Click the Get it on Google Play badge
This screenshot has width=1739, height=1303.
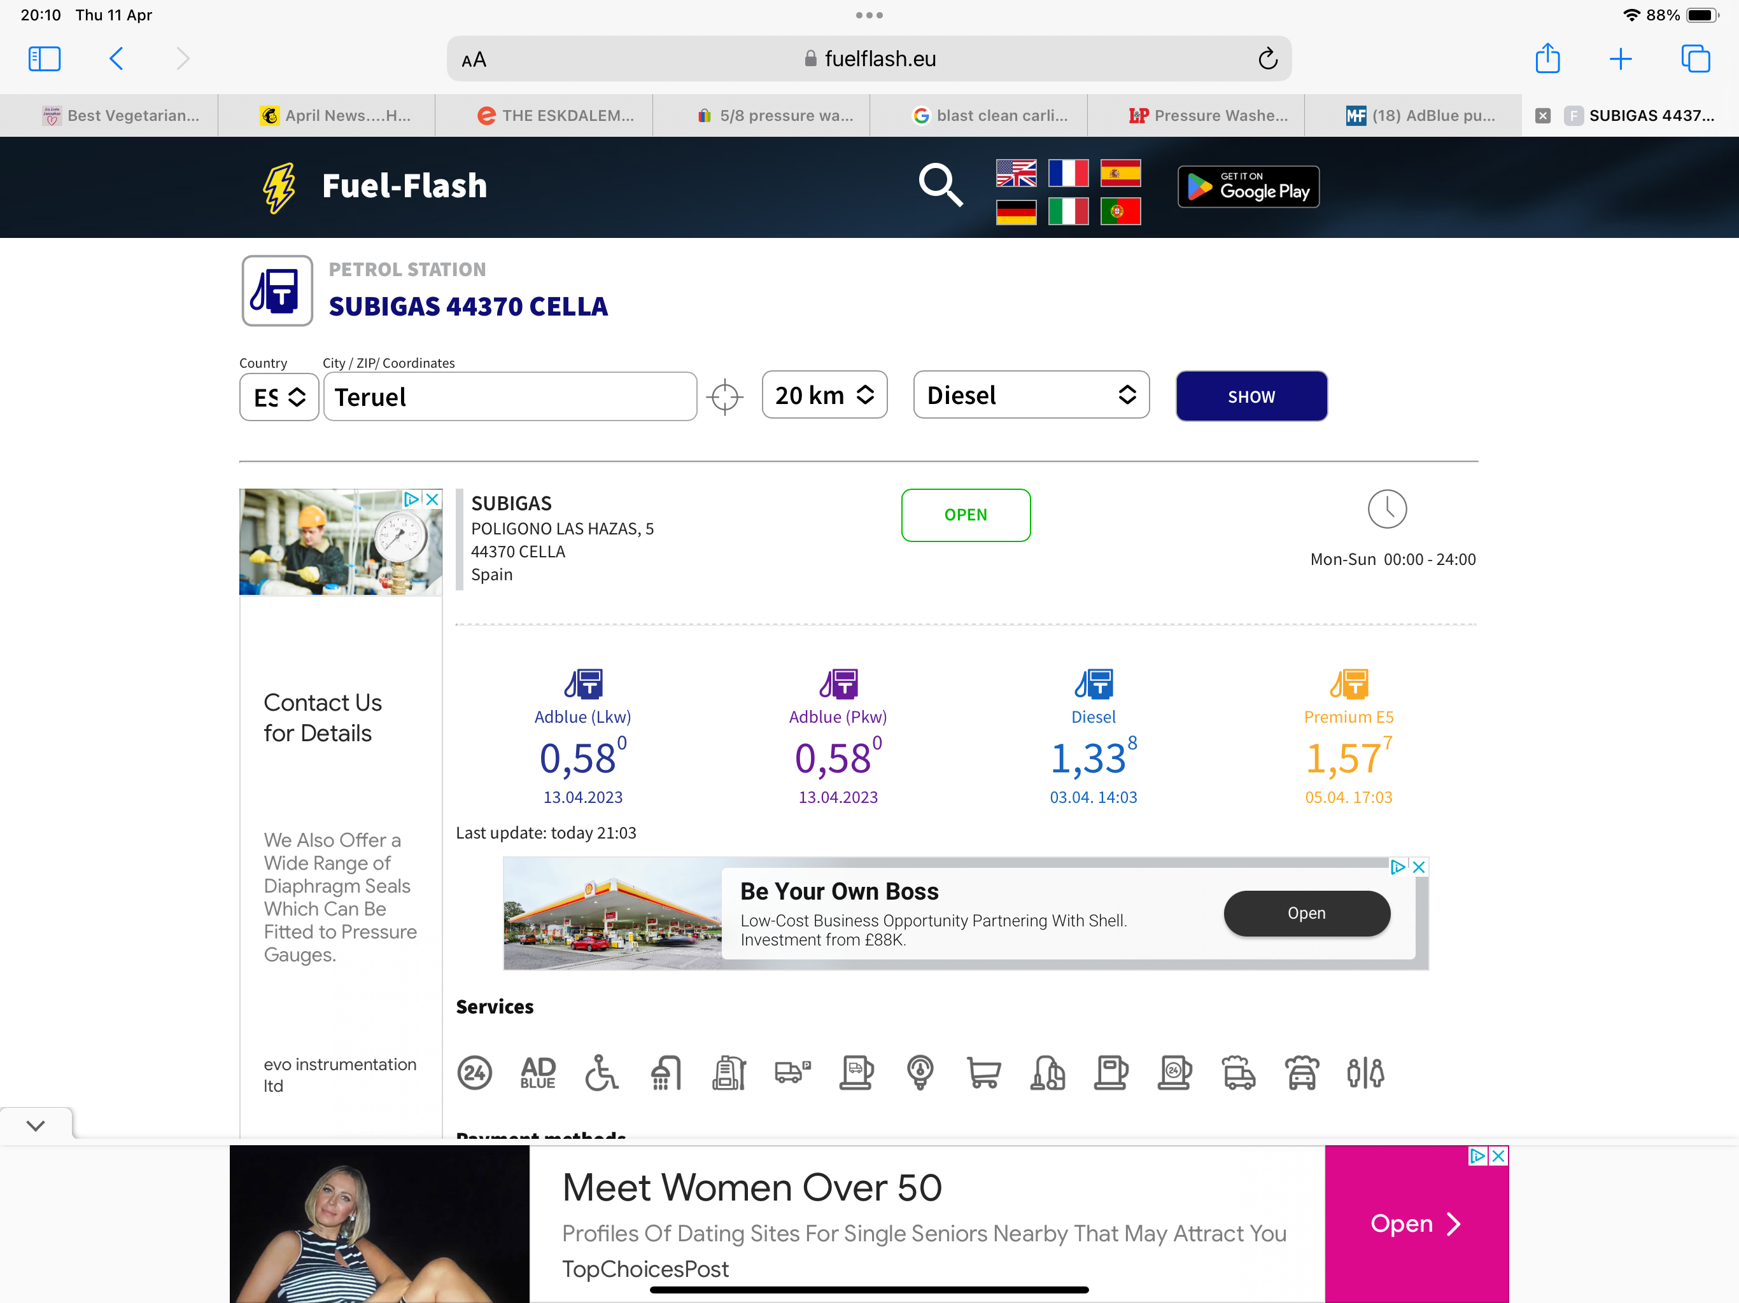click(x=1248, y=186)
